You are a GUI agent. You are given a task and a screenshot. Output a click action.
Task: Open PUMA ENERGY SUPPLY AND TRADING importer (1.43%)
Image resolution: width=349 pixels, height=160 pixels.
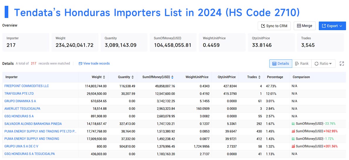[x=32, y=139]
